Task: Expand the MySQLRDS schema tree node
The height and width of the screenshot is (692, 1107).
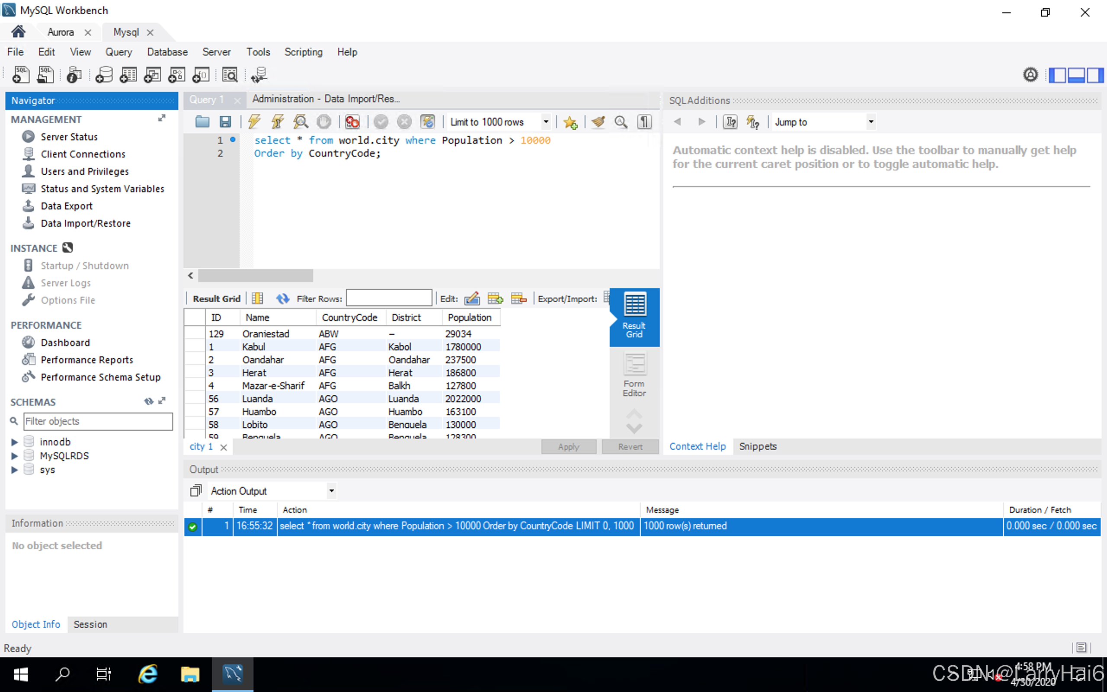Action: click(x=14, y=456)
